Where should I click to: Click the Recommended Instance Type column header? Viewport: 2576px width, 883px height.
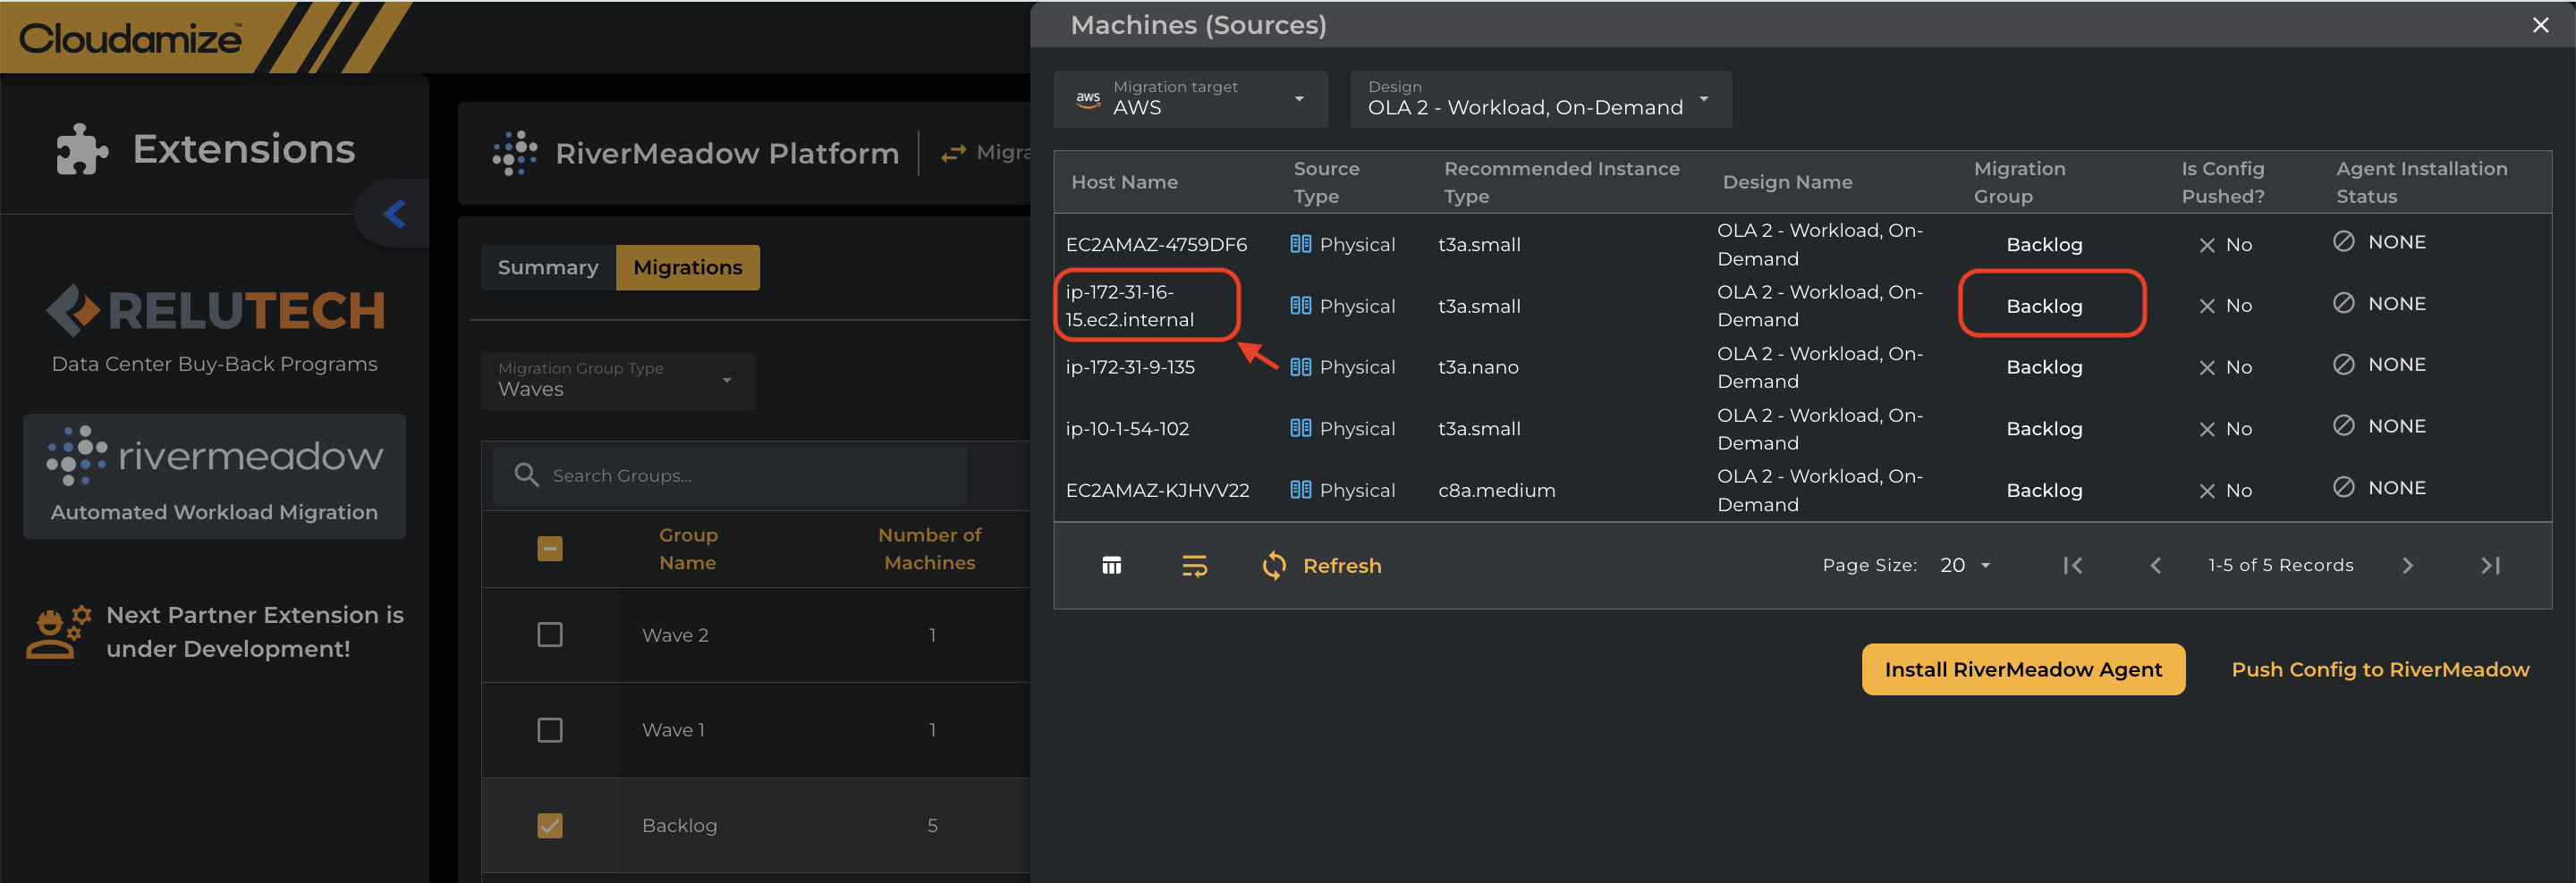(1562, 181)
